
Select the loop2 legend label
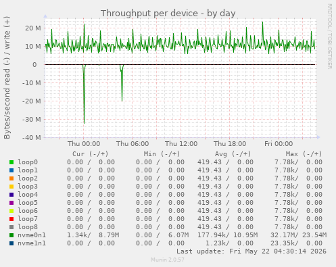(x=28, y=178)
